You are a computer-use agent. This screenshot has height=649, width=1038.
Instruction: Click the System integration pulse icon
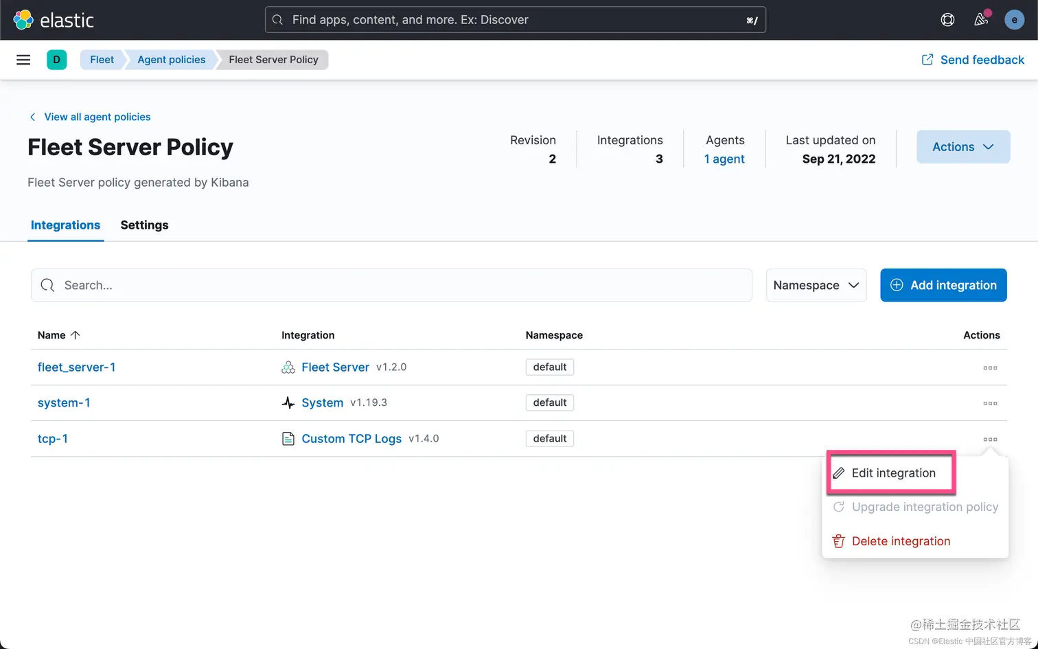click(288, 403)
